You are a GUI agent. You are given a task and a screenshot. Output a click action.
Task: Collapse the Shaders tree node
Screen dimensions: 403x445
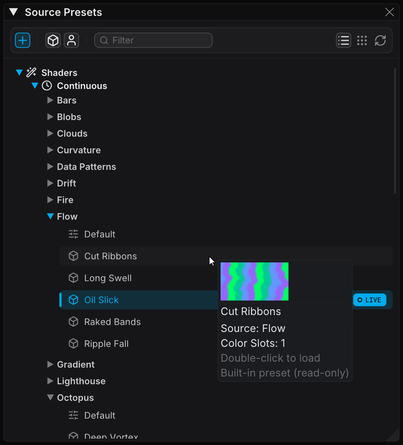coord(19,73)
